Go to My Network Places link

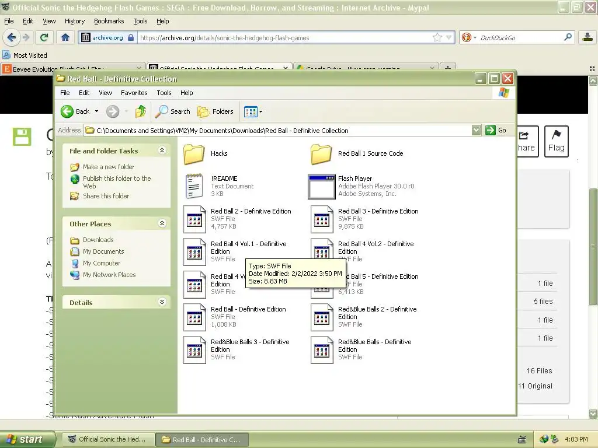tap(109, 275)
